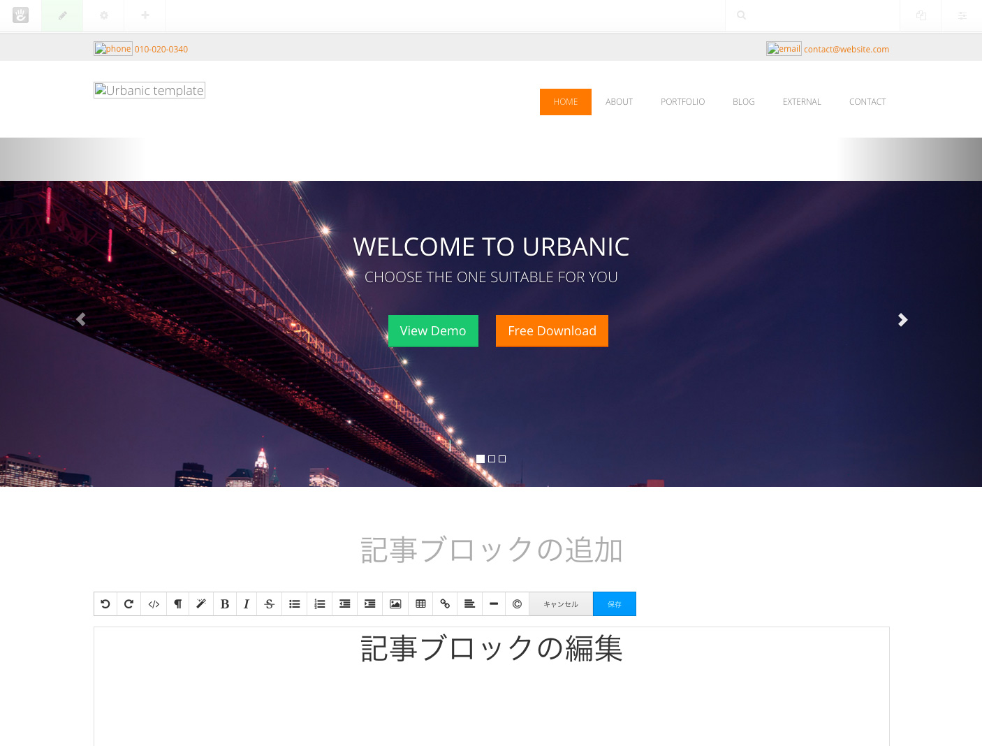Open text alignment options

pos(469,604)
